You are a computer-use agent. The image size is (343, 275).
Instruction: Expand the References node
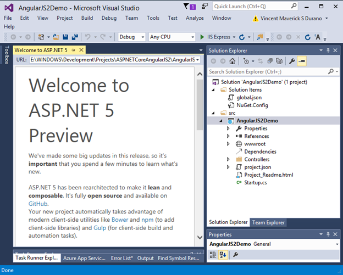pos(228,136)
